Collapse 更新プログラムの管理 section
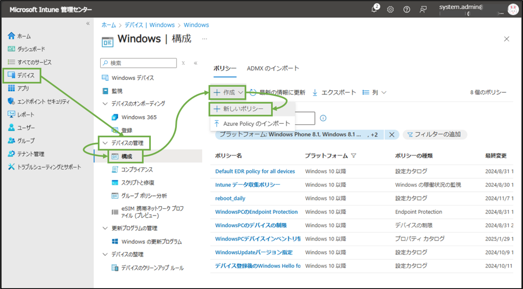Image resolution: width=523 pixels, height=289 pixels. pos(105,228)
